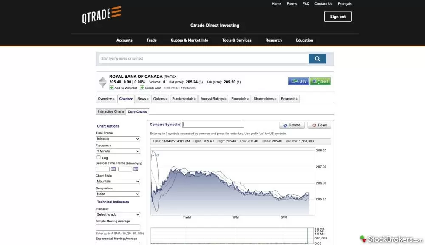Viewport: 425px width, 245px height.
Task: Enable the Log scale checkbox
Action: tap(98, 157)
